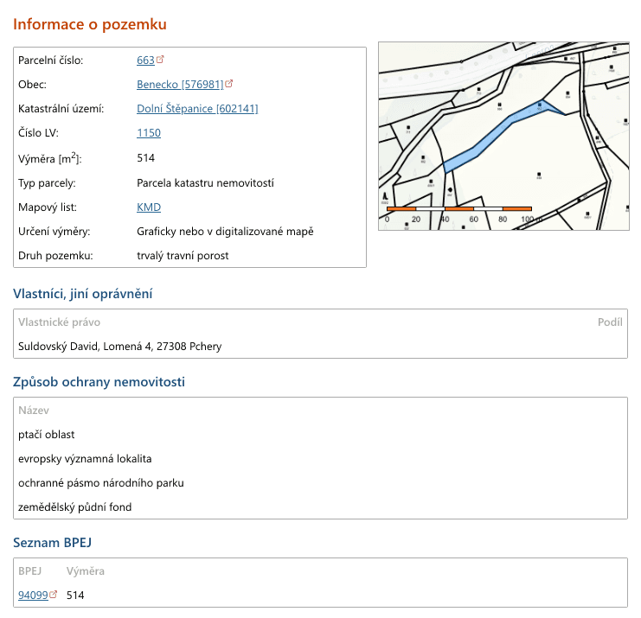Click the land type value 'trvalý travní porost'

pos(183,256)
